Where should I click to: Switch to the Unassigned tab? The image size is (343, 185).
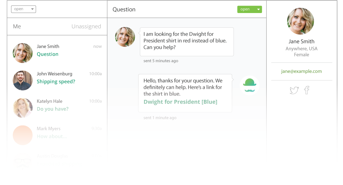pos(86,26)
